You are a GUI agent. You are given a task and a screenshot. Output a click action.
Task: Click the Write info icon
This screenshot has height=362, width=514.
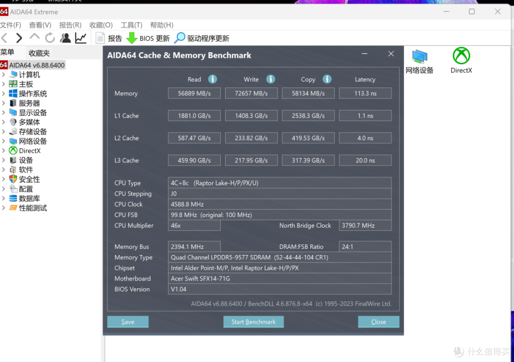click(x=270, y=79)
